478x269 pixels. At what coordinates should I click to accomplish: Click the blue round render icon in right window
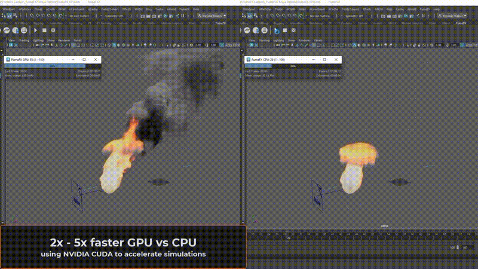[x=406, y=16]
